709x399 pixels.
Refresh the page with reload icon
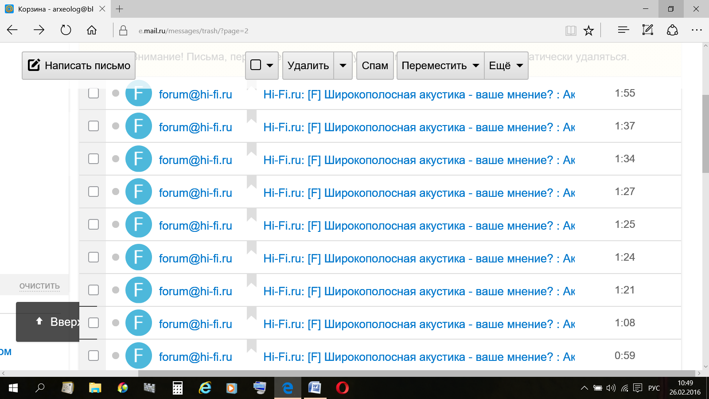coord(66,30)
